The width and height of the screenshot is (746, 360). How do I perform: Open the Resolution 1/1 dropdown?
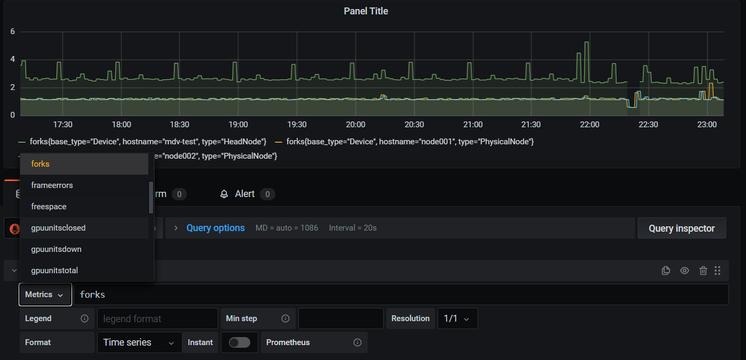[457, 318]
